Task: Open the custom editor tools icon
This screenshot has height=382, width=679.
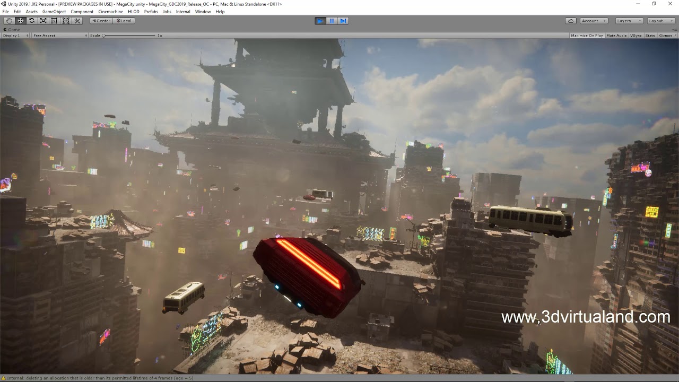Action: [x=77, y=21]
